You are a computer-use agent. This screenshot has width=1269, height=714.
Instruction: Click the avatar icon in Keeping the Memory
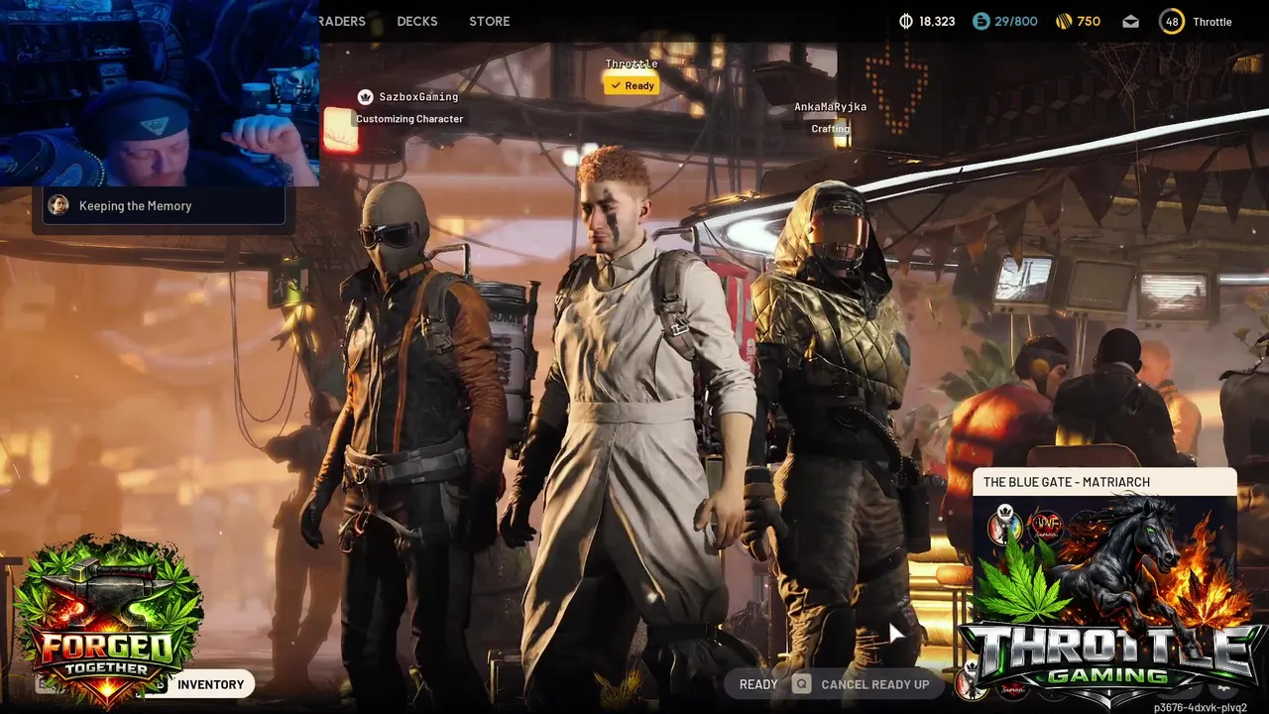click(58, 205)
